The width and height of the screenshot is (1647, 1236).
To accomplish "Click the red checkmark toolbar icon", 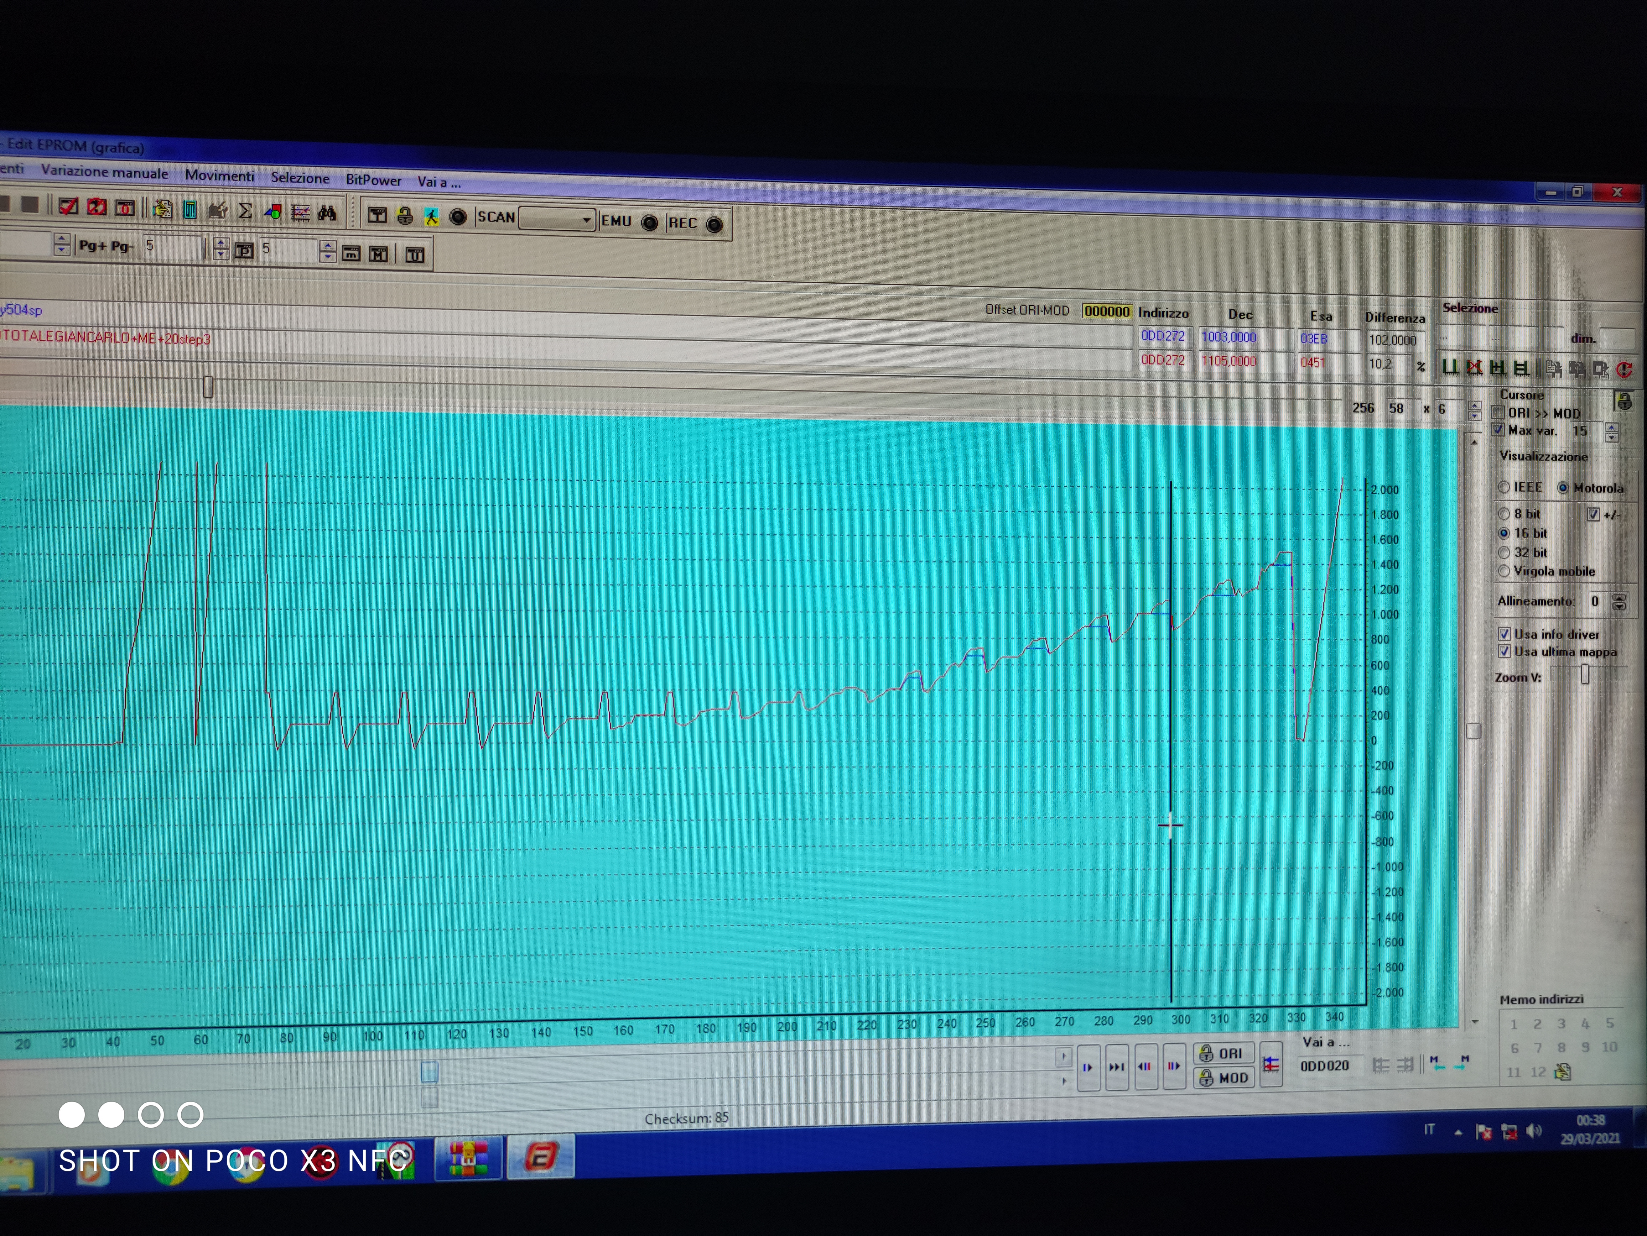I will [x=68, y=207].
